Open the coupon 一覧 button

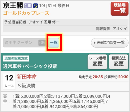(54, 43)
